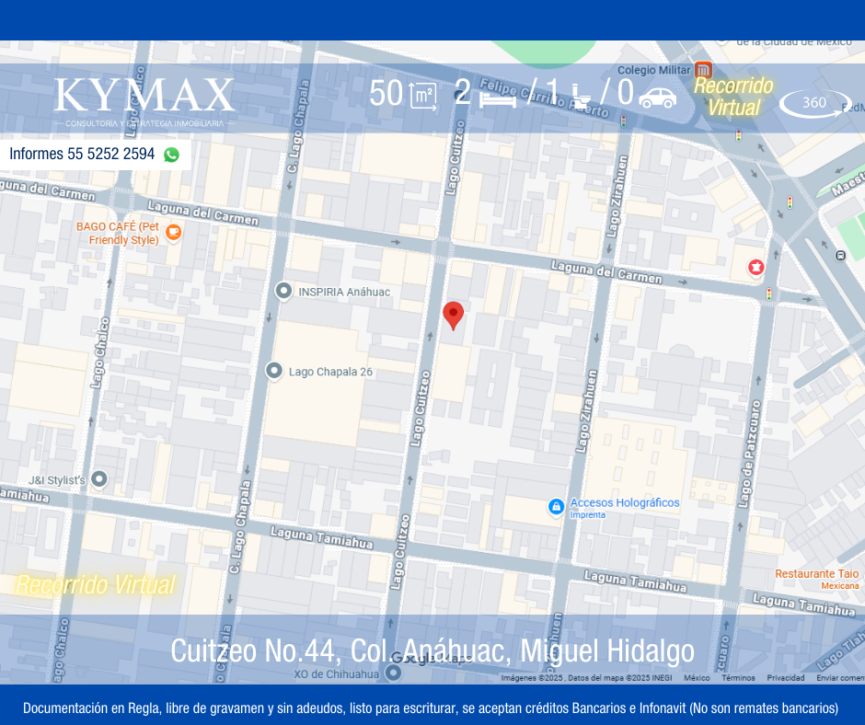
Task: Click the top-right Recorrido Virtual label
Action: tap(733, 97)
